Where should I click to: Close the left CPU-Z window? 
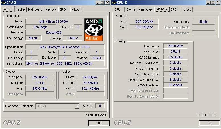(x=108, y=3)
